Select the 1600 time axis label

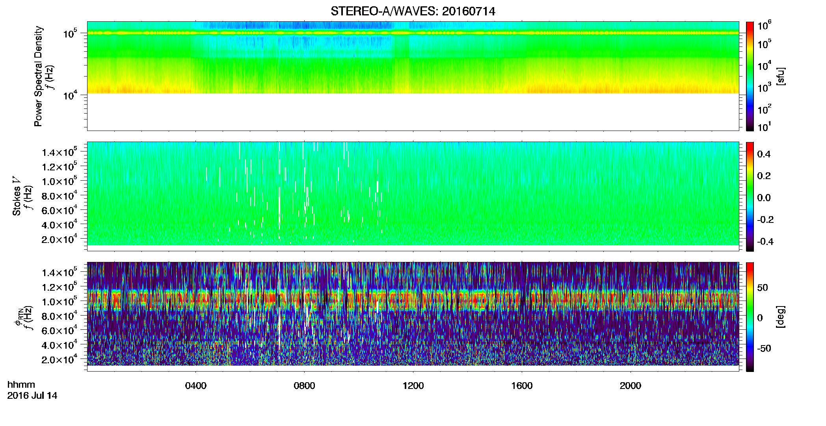522,386
